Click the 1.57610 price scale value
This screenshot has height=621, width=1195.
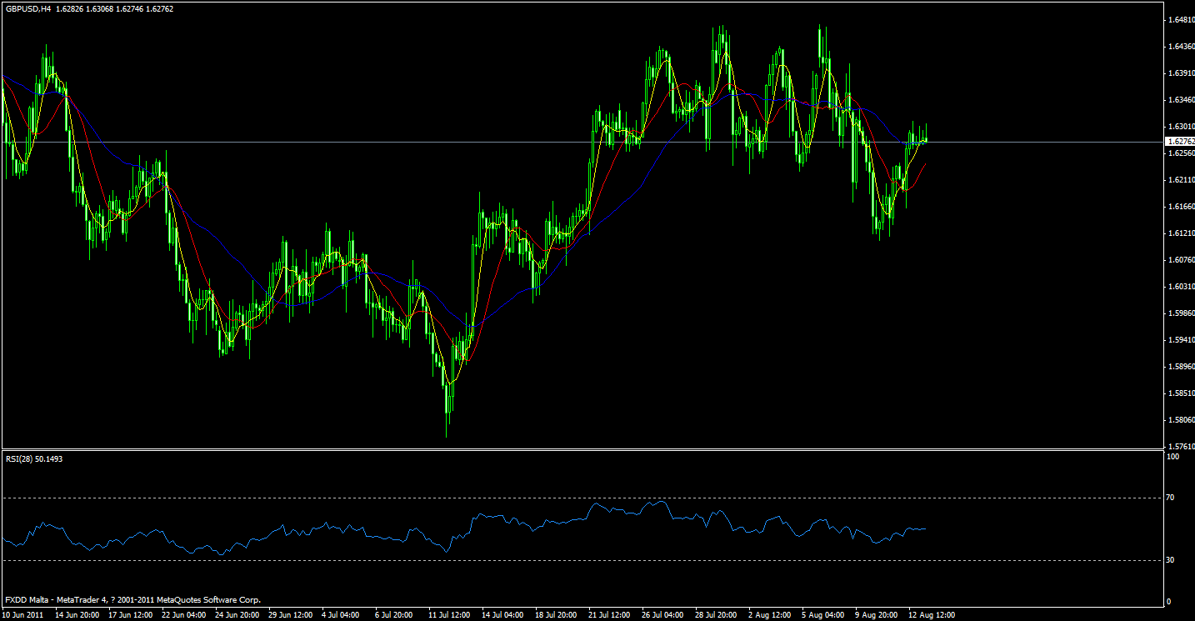pyautogui.click(x=1178, y=444)
